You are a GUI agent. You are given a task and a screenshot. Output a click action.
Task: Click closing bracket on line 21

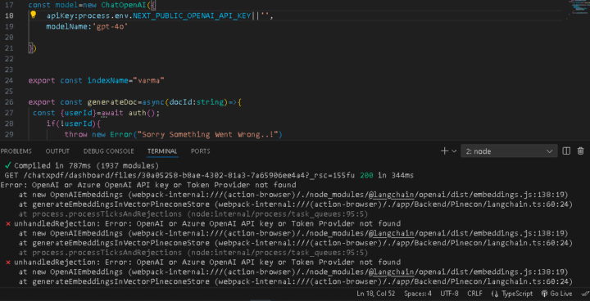32,48
